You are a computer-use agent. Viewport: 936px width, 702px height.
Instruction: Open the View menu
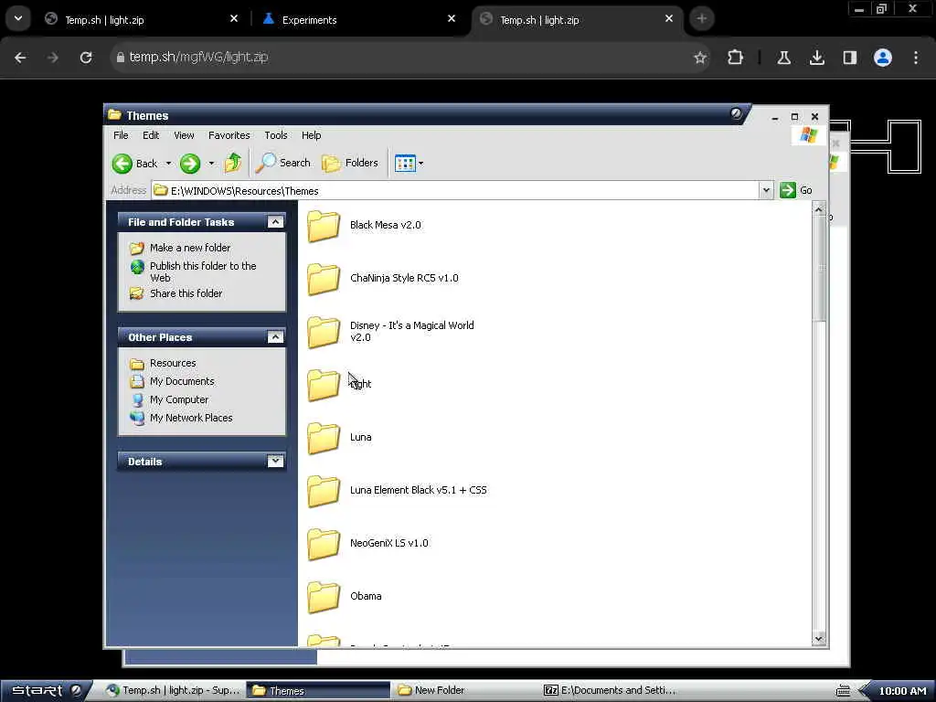point(184,135)
